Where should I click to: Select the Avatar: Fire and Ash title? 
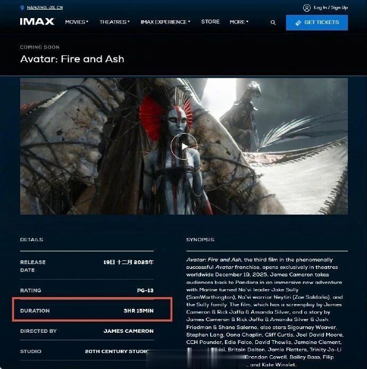pyautogui.click(x=72, y=59)
